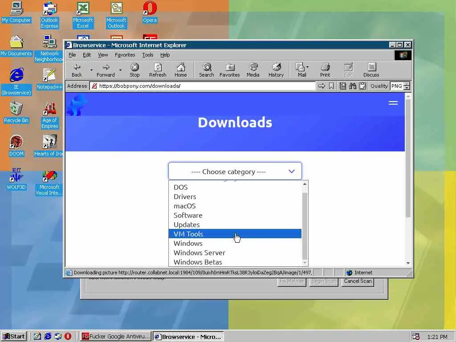Click the Quality PNG field
Viewport: 456px width, 342px height.
397,86
